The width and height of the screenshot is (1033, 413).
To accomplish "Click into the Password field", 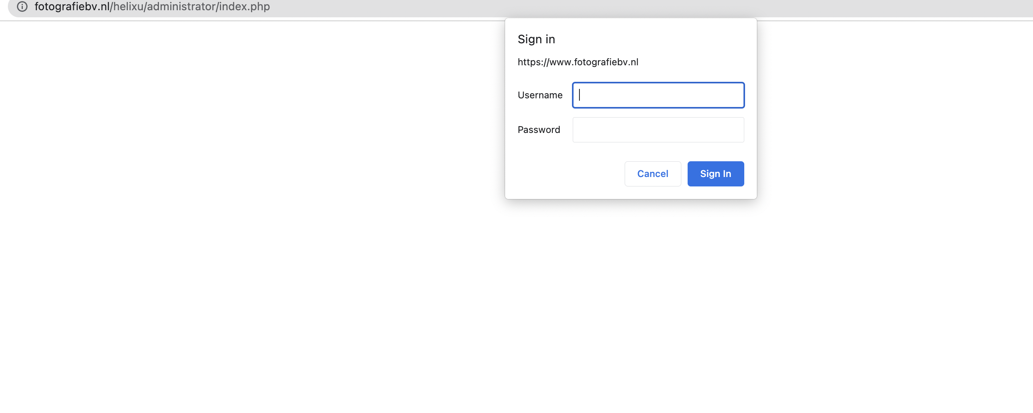I will point(658,129).
